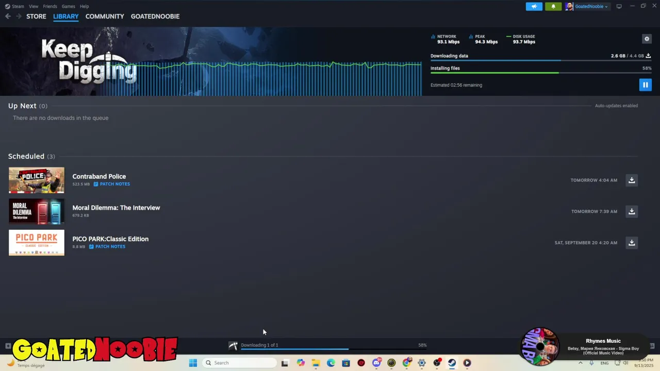Image resolution: width=660 pixels, height=371 pixels.
Task: Open Contraband Police game title
Action: coord(99,176)
